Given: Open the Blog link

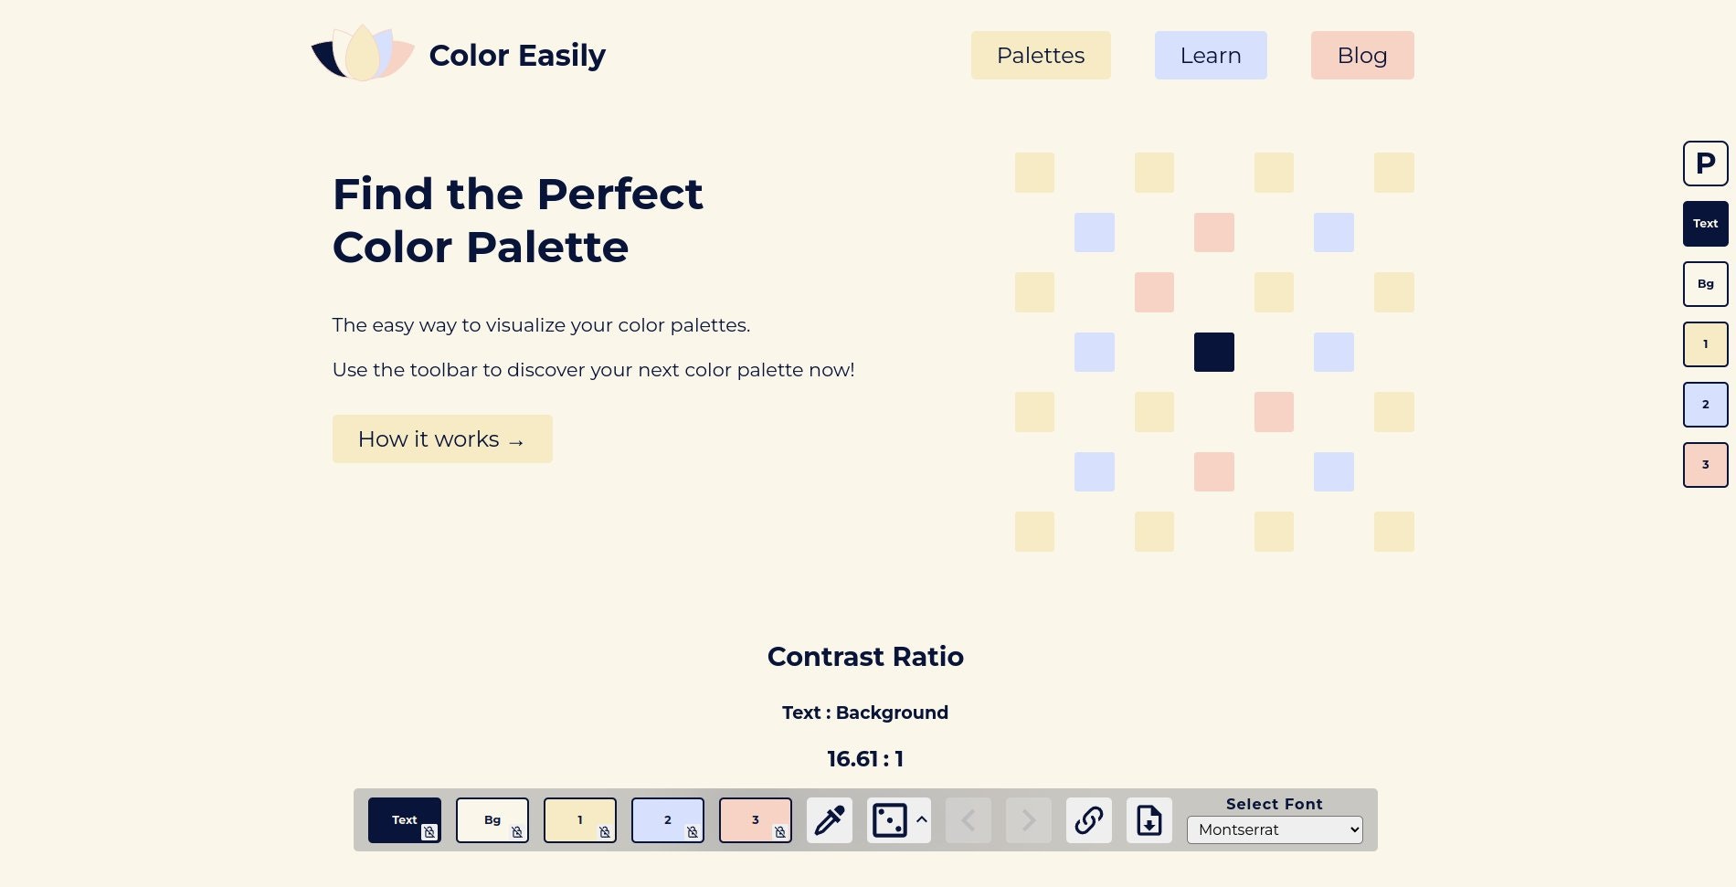Looking at the screenshot, I should point(1362,56).
